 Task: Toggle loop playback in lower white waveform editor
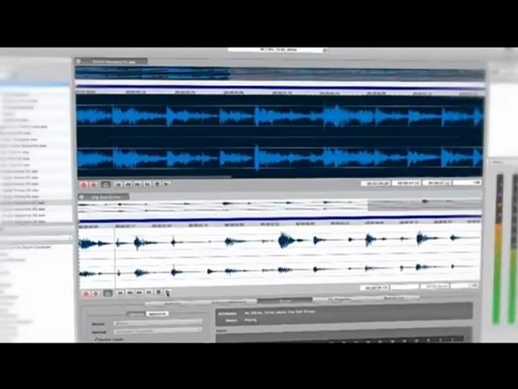point(108,293)
